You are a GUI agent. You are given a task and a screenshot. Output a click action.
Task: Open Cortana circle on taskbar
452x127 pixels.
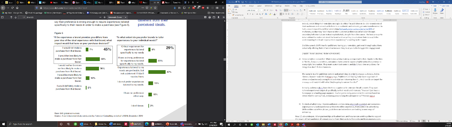tap(61, 124)
